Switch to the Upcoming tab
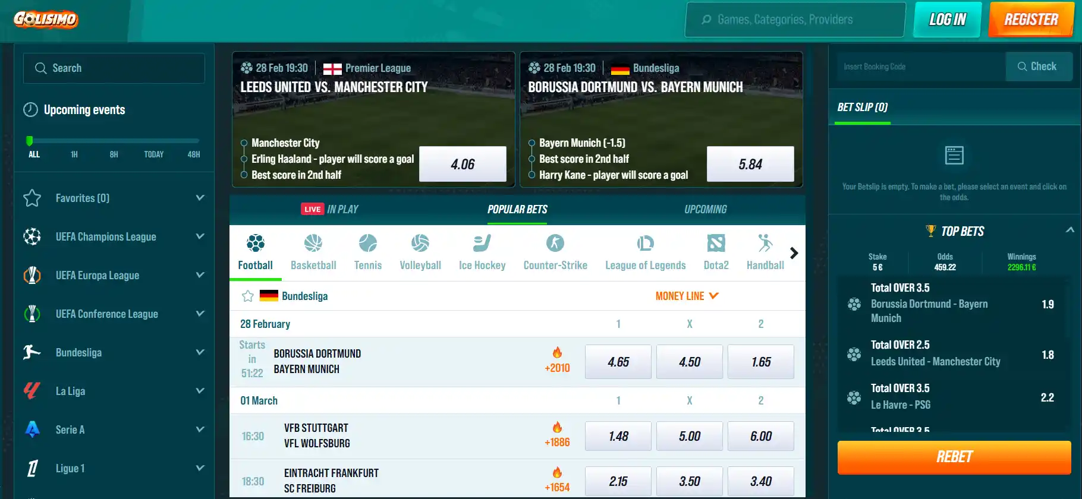The image size is (1082, 499). point(706,209)
